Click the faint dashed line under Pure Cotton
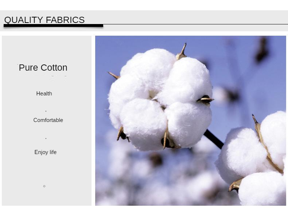 (42, 76)
